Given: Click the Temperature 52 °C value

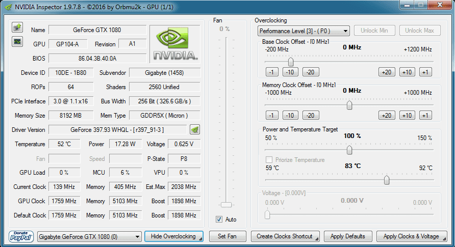Looking at the screenshot, I should coord(64,144).
